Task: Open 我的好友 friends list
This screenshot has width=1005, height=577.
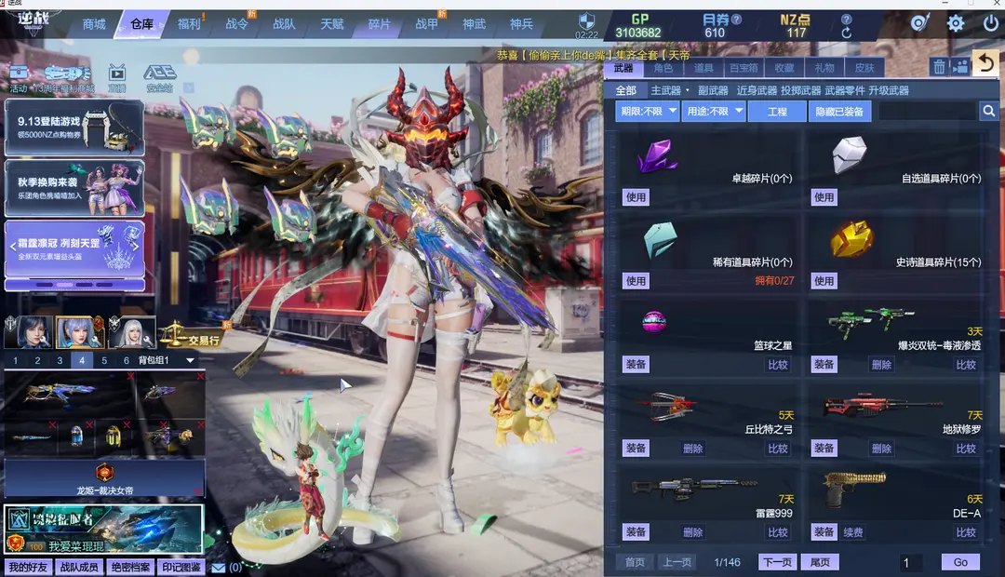Action: pos(28,568)
